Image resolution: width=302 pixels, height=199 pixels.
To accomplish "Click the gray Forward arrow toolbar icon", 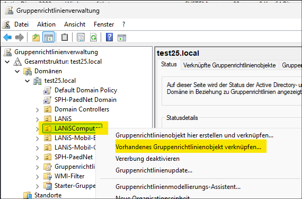I will (20, 37).
